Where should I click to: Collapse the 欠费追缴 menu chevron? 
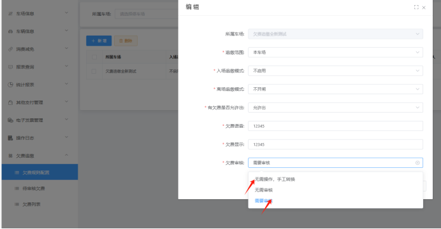pyautogui.click(x=66, y=155)
